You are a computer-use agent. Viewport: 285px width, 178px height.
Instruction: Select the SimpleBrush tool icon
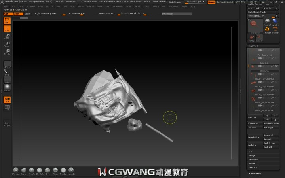coord(267,30)
